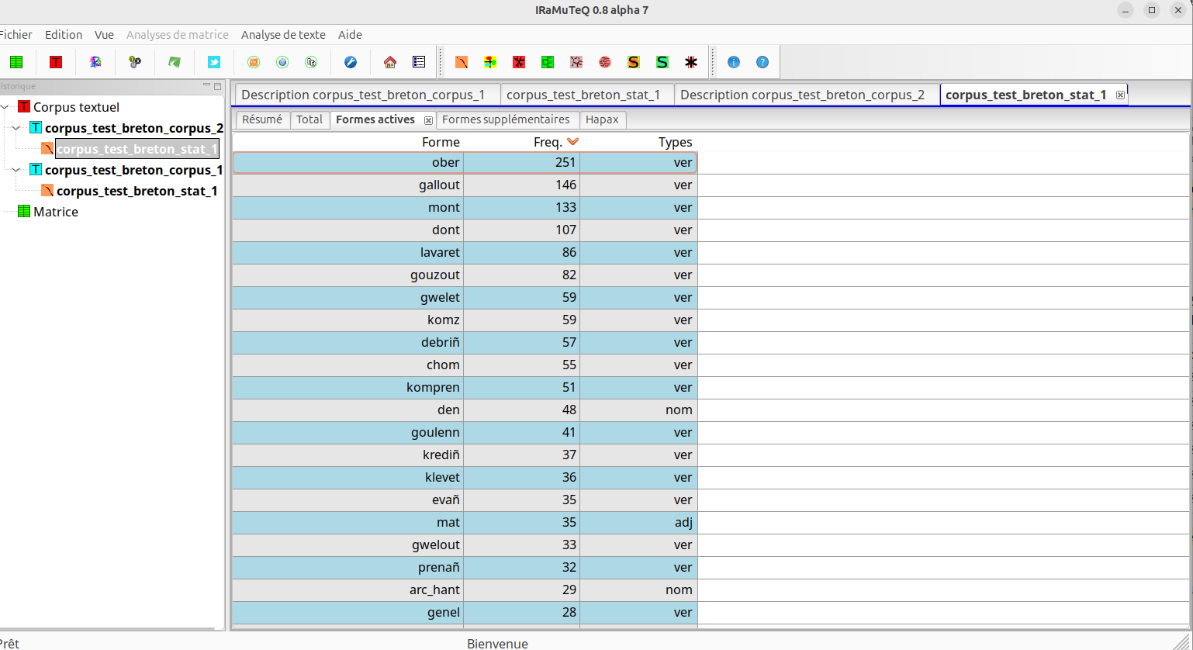Switch to the Résumé tab
The height and width of the screenshot is (650, 1193).
[x=262, y=119]
